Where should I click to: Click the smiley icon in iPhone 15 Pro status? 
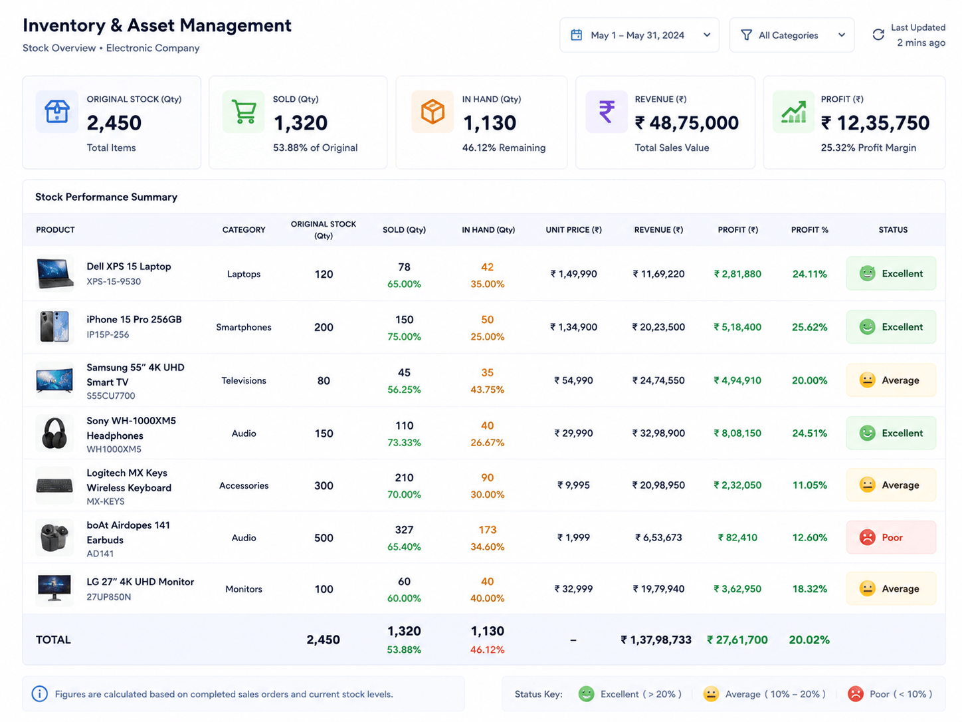point(867,326)
